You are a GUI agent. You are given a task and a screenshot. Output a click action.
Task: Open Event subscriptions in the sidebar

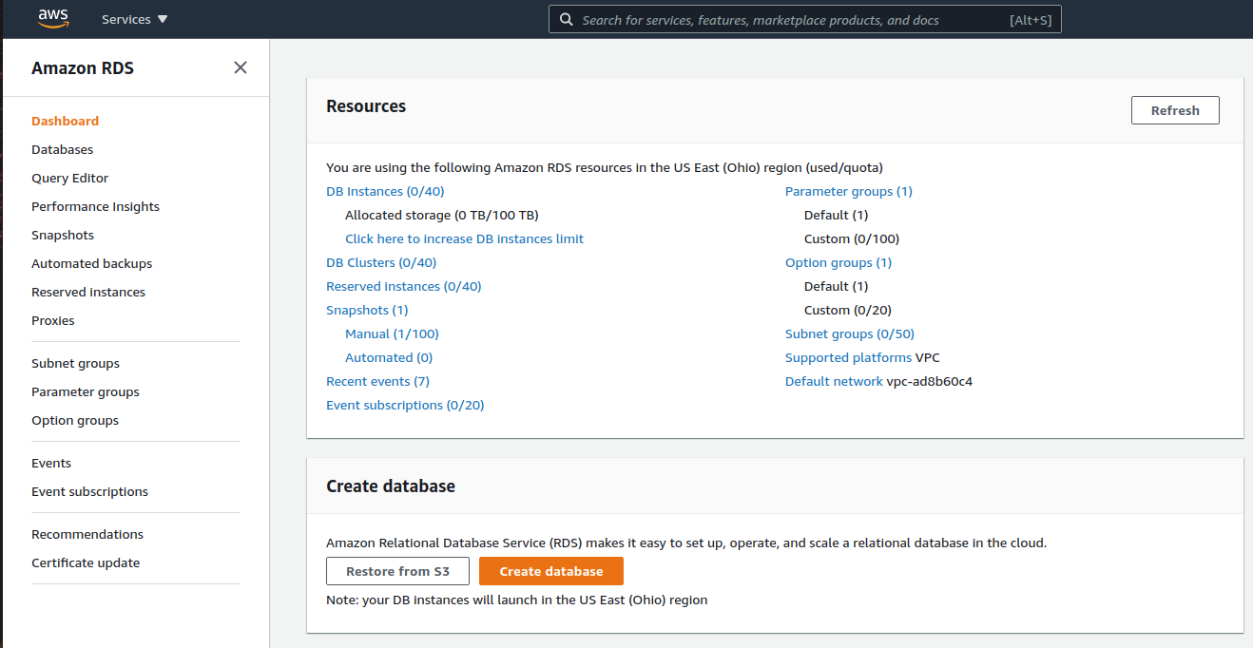click(x=89, y=491)
